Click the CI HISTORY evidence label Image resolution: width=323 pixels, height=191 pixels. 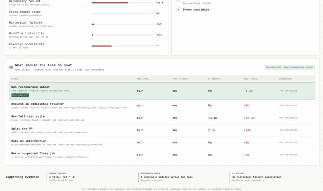click(x=238, y=173)
